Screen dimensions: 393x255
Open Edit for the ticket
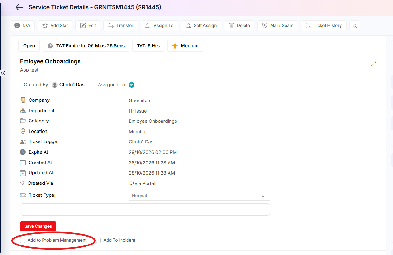88,25
